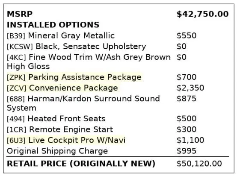This screenshot has height=176, width=237.
Task: Select the Mineral Gray Metallic line
Action: tap(61, 36)
